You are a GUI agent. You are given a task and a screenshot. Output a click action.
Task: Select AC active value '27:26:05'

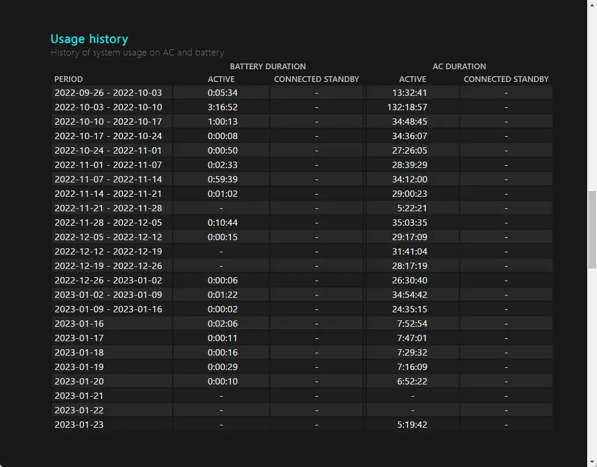(x=410, y=151)
